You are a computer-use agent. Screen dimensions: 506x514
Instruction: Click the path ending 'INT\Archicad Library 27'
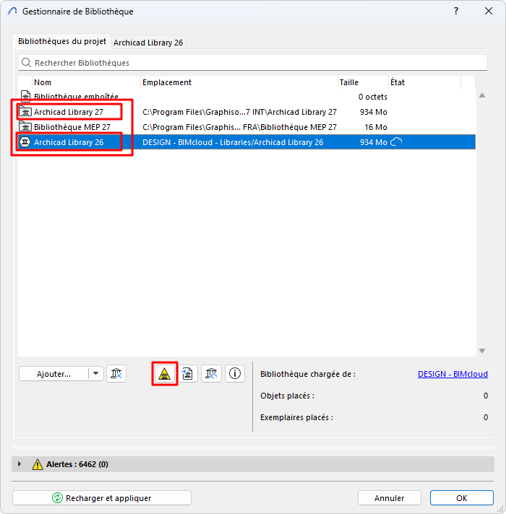(239, 112)
